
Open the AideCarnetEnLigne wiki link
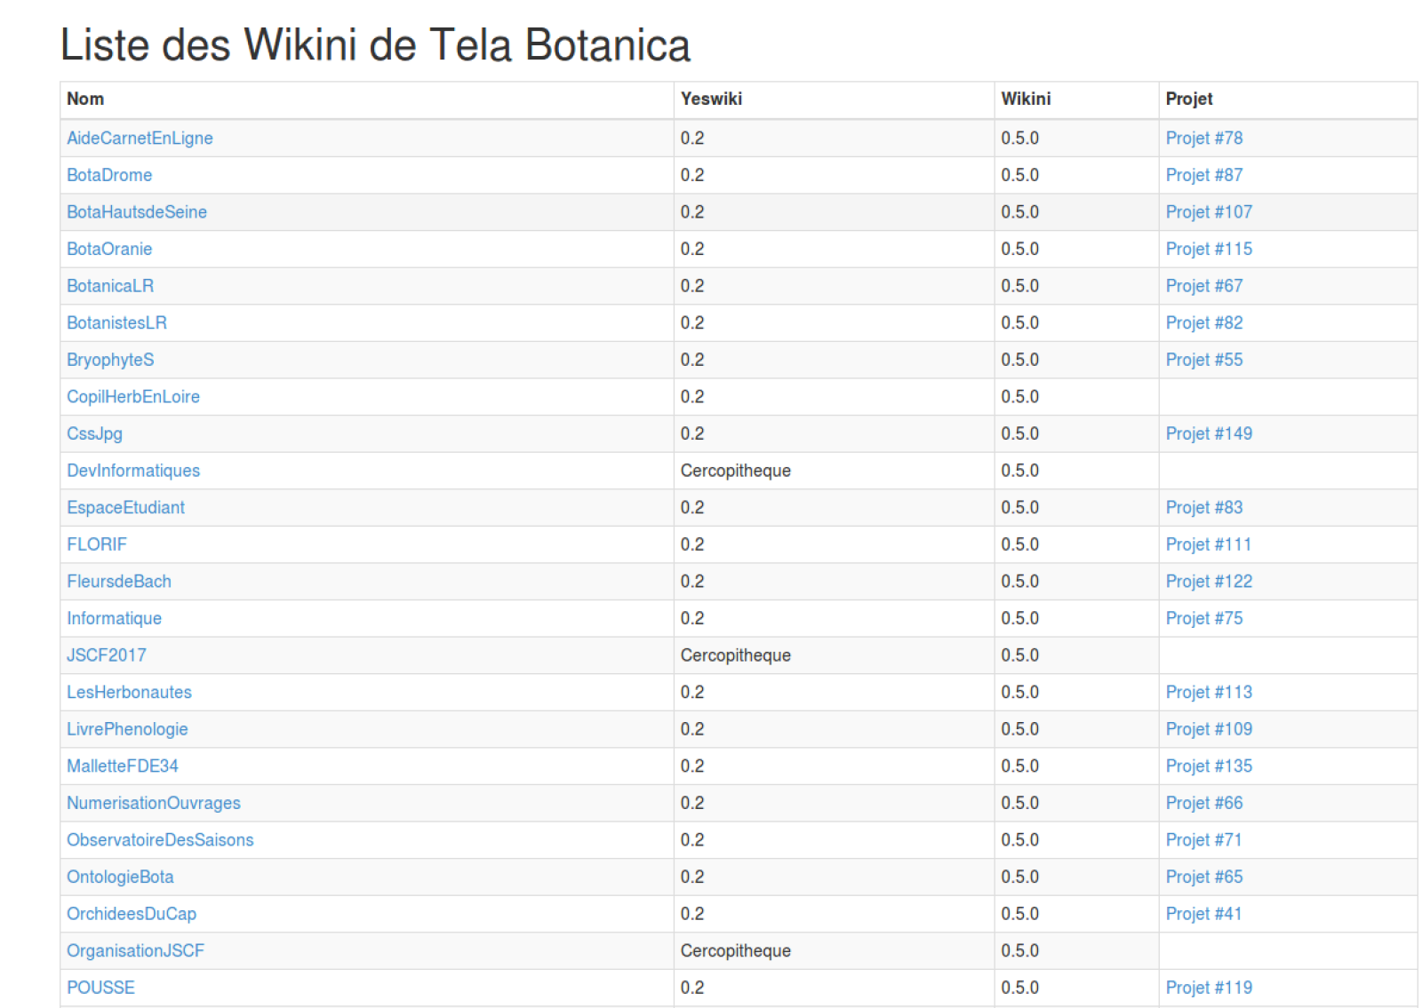click(x=140, y=138)
